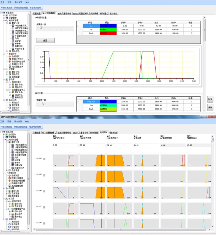Click 数据相关性分析 icon in lower window tree
The image size is (216, 235).
[x=10, y=181]
